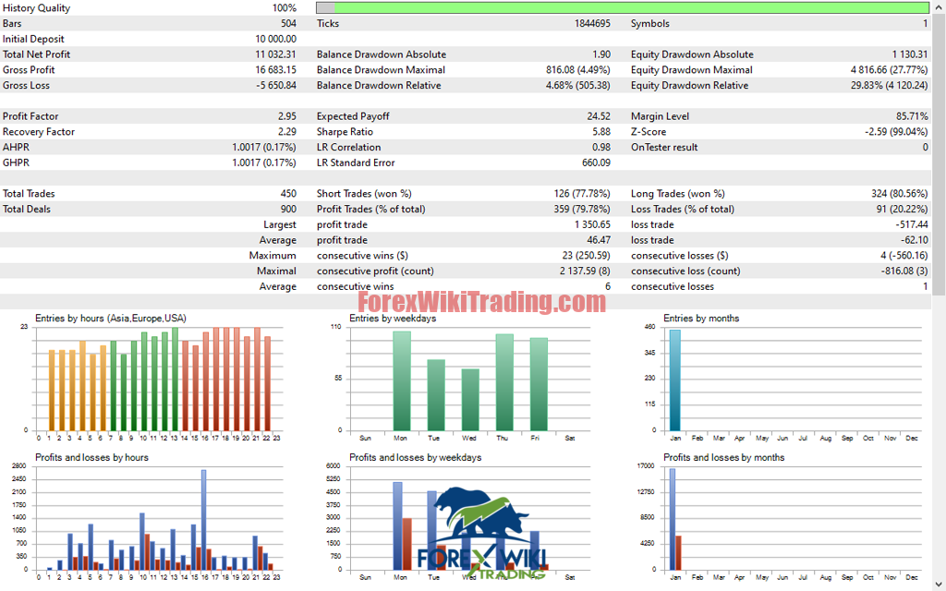Click the AHPR label

coord(16,147)
